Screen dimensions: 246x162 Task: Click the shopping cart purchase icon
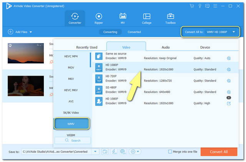point(192,6)
